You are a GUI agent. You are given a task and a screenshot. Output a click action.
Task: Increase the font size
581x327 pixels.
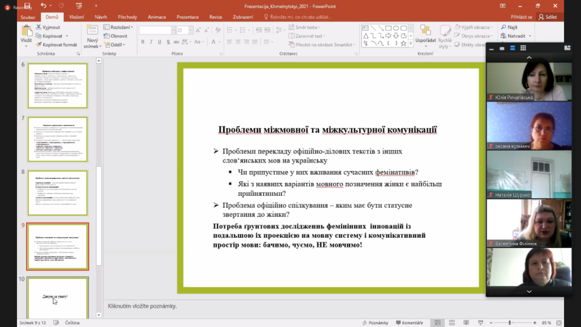(198, 30)
